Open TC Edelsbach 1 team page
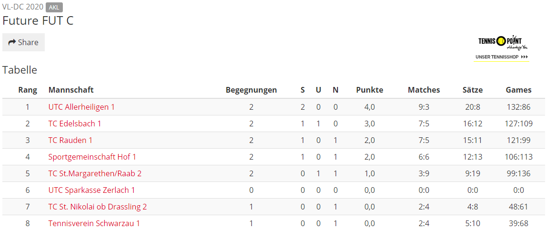This screenshot has height=238, width=546. click(75, 124)
